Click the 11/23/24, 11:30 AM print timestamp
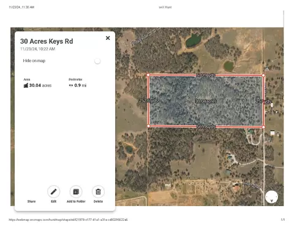294x227 pixels. pos(21,7)
